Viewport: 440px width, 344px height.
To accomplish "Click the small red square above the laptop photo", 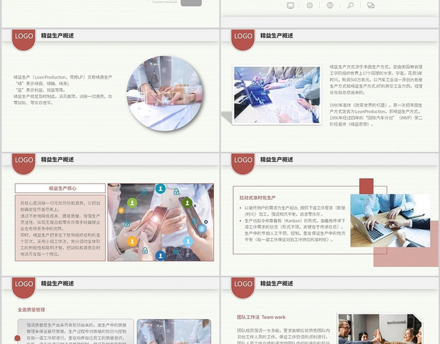I will click(x=366, y=186).
